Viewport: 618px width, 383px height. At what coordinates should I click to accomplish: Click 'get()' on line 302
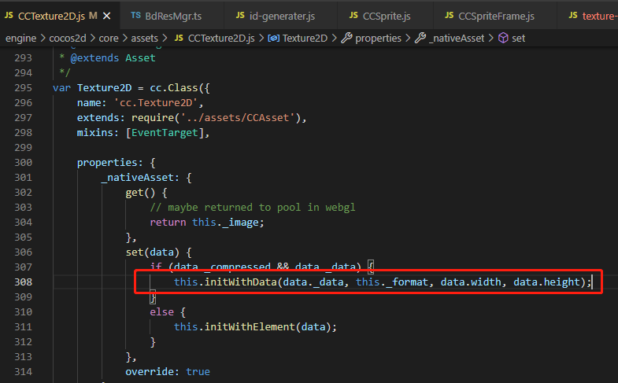point(140,193)
